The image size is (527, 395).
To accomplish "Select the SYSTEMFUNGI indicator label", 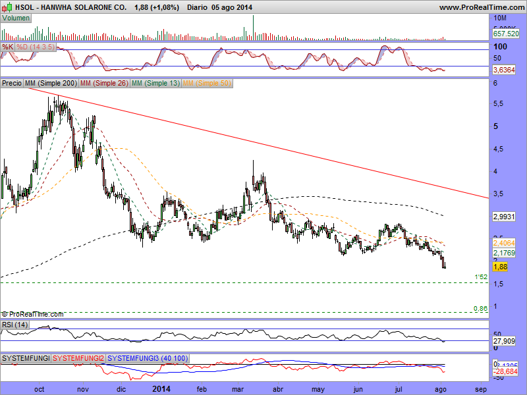I will [26, 358].
